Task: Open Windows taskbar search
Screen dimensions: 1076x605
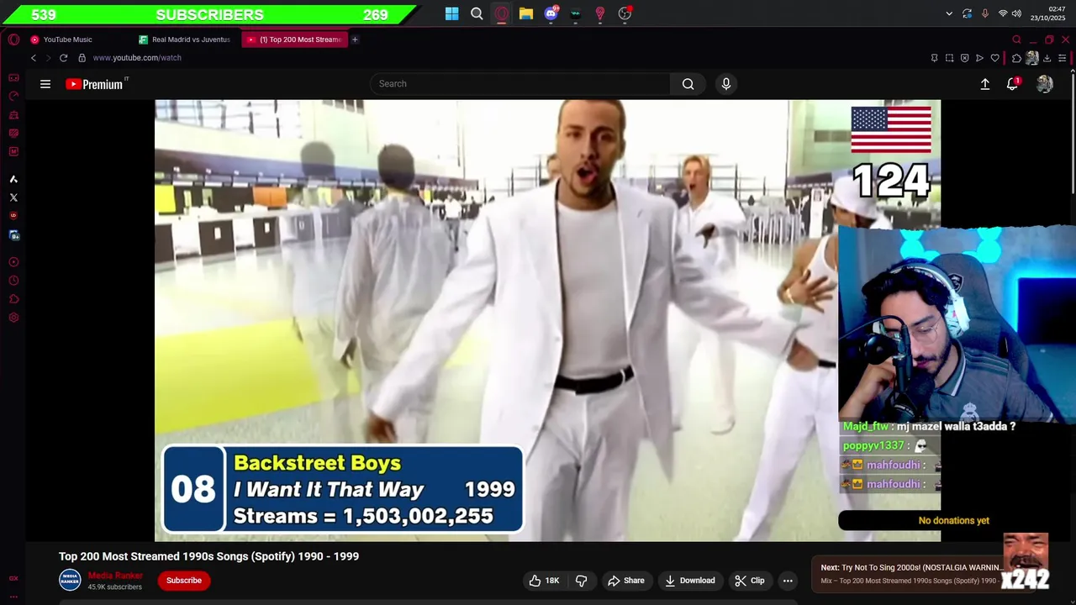Action: 477,13
